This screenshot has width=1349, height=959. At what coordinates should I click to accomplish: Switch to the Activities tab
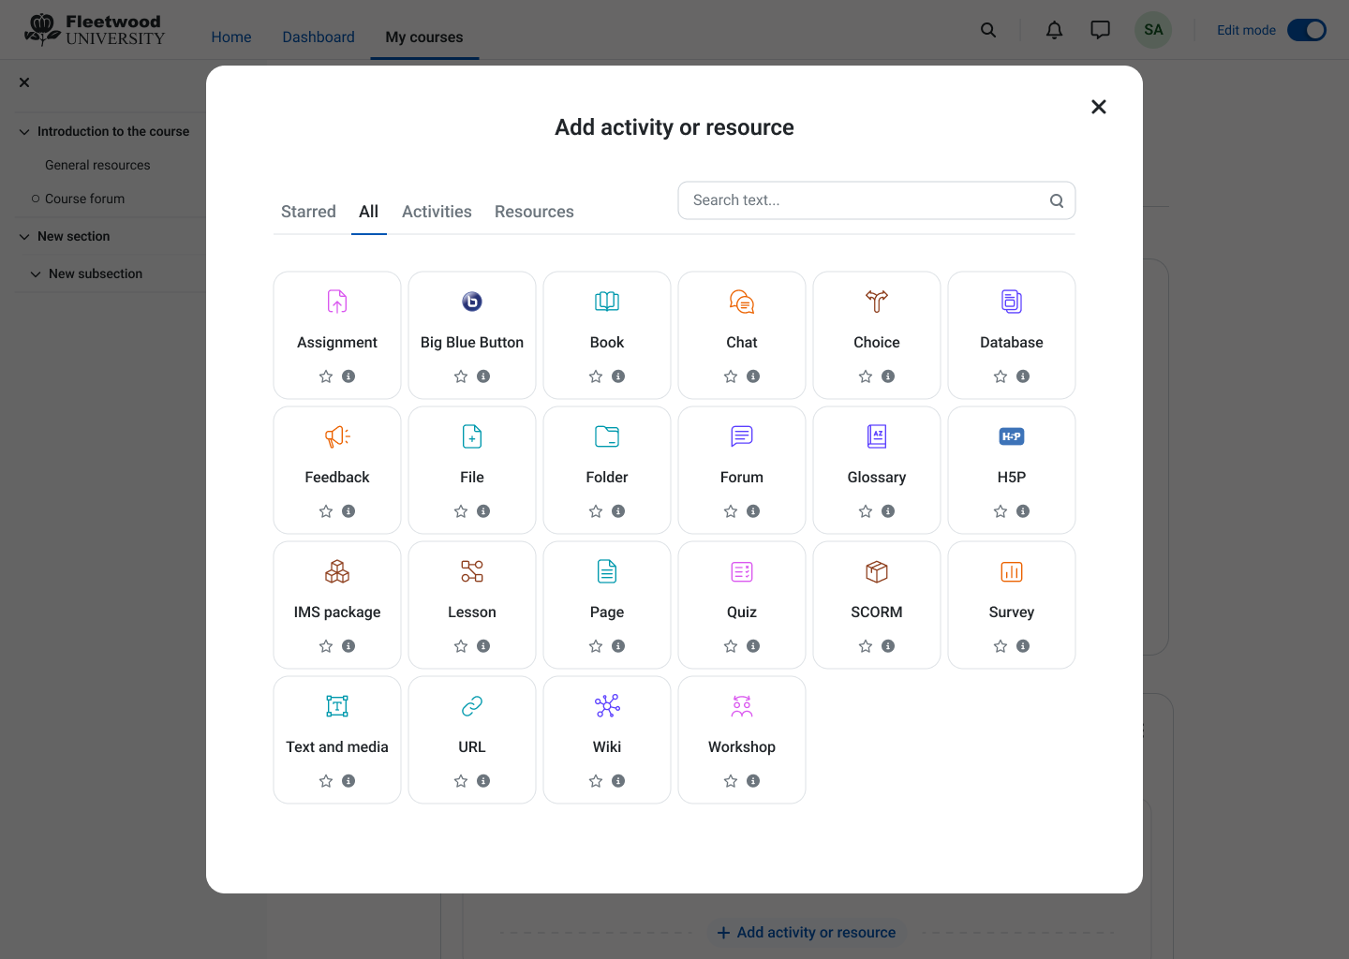click(437, 212)
